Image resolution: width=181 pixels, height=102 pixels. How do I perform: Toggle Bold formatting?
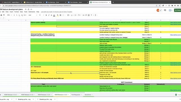point(46,15)
